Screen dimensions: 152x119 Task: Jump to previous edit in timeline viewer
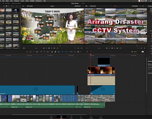tap(107, 48)
